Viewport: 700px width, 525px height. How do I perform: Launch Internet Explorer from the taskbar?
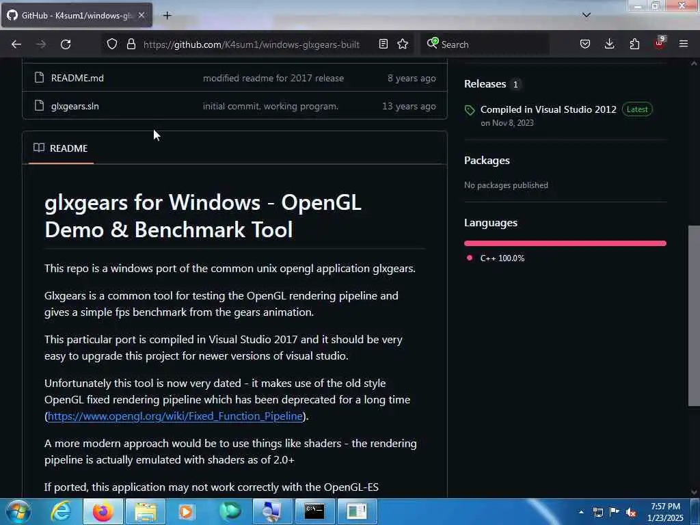[x=61, y=511]
